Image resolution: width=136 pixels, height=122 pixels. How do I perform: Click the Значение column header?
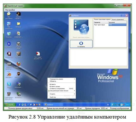click(x=117, y=22)
